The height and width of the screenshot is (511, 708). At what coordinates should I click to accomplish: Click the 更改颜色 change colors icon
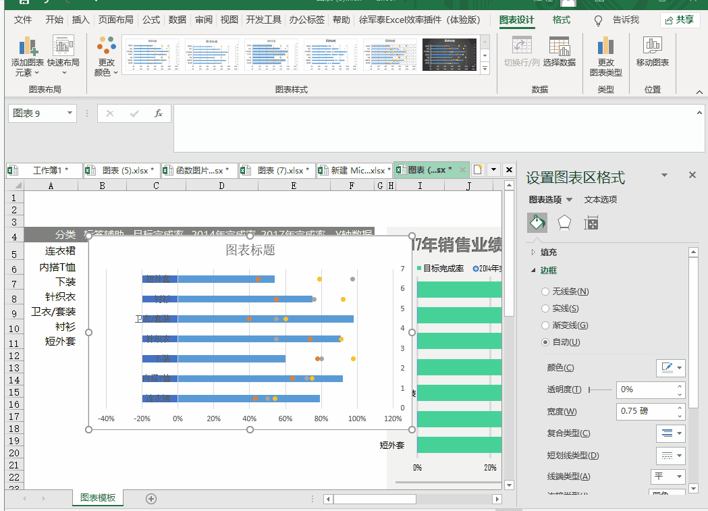106,49
